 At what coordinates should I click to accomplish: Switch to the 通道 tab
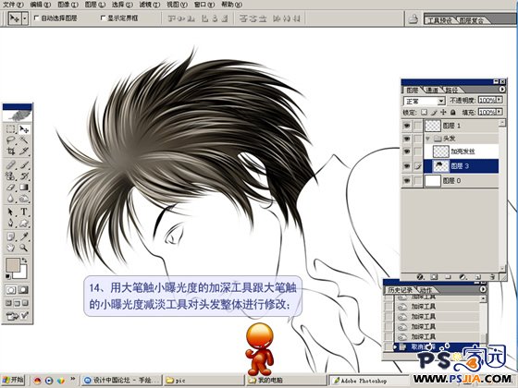click(432, 90)
